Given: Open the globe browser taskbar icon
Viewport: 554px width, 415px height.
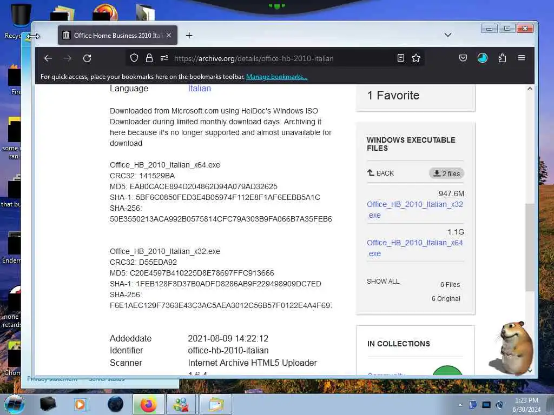Looking at the screenshot, I should [x=116, y=404].
